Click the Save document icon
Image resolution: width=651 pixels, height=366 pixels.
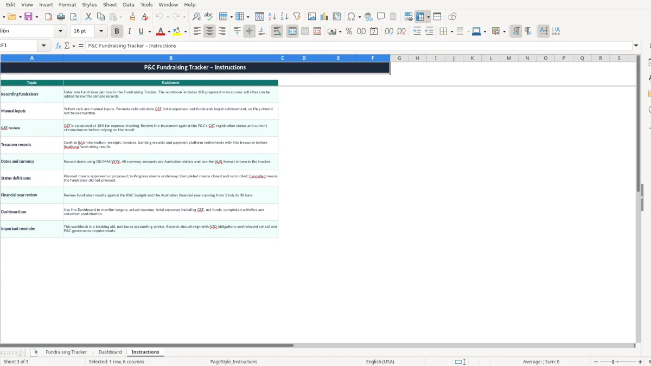[28, 17]
